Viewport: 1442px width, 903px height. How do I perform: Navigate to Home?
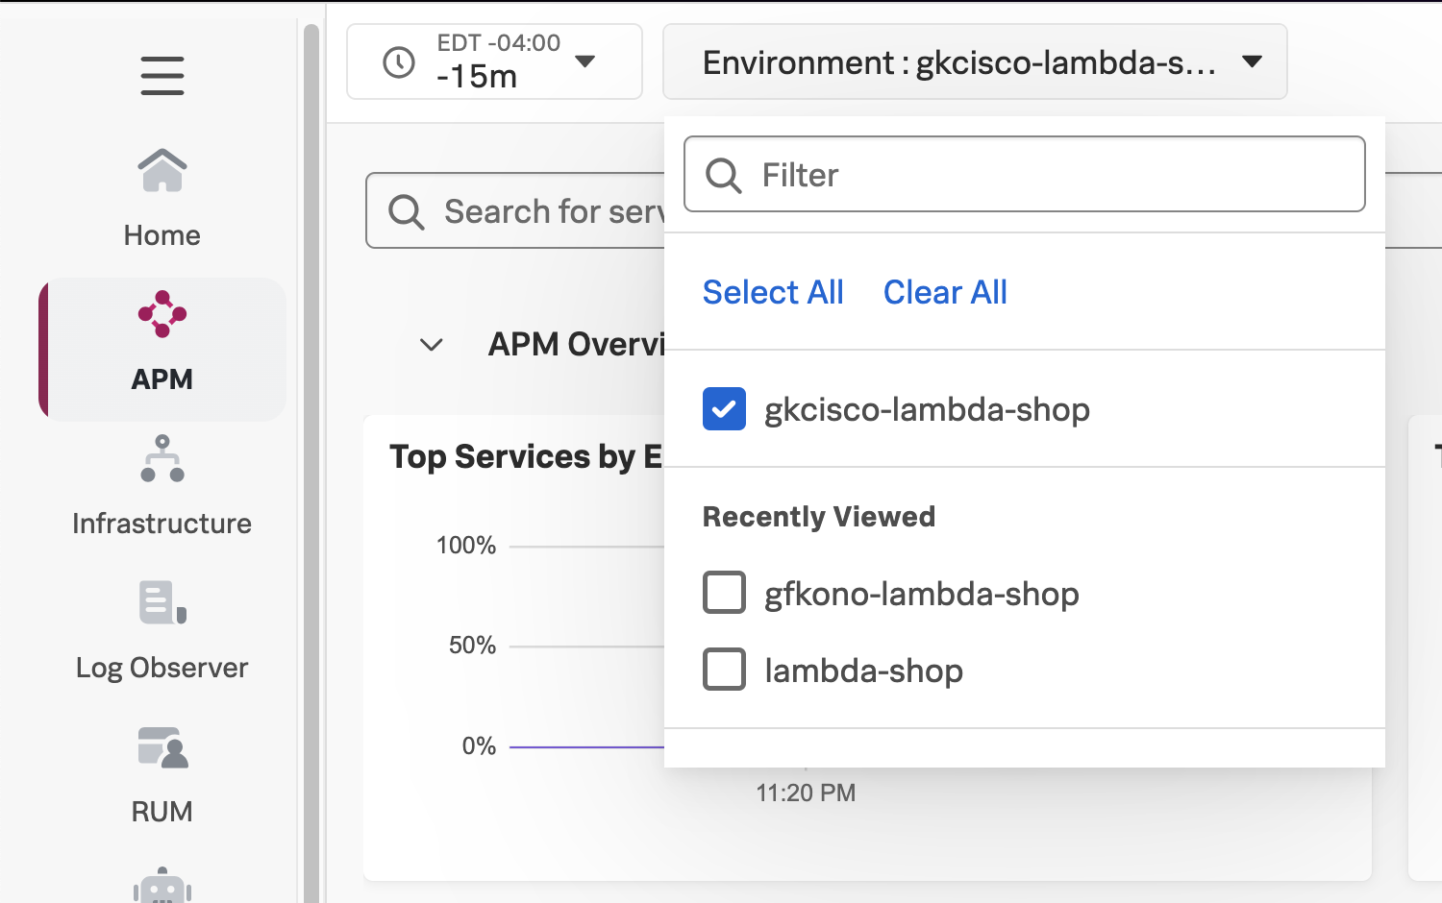pos(162,197)
